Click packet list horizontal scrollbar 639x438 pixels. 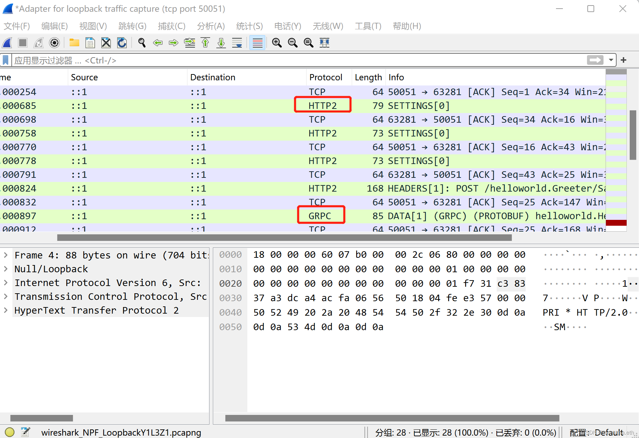click(284, 238)
